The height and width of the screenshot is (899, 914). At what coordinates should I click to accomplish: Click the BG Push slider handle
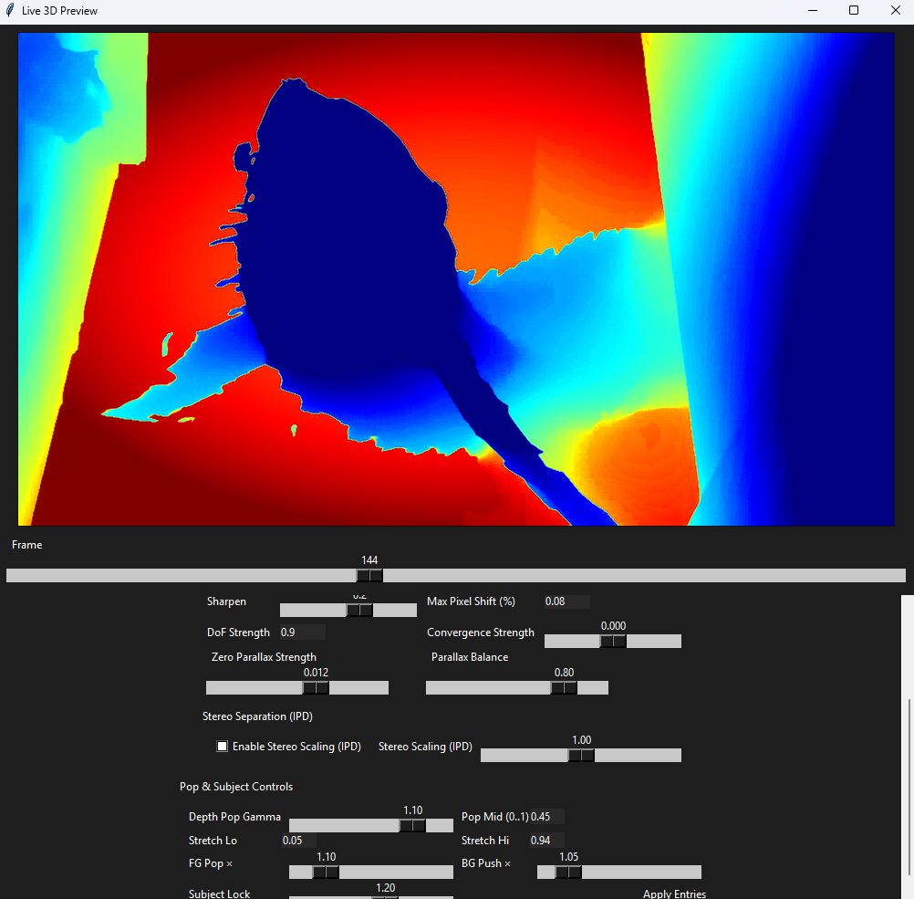568,873
